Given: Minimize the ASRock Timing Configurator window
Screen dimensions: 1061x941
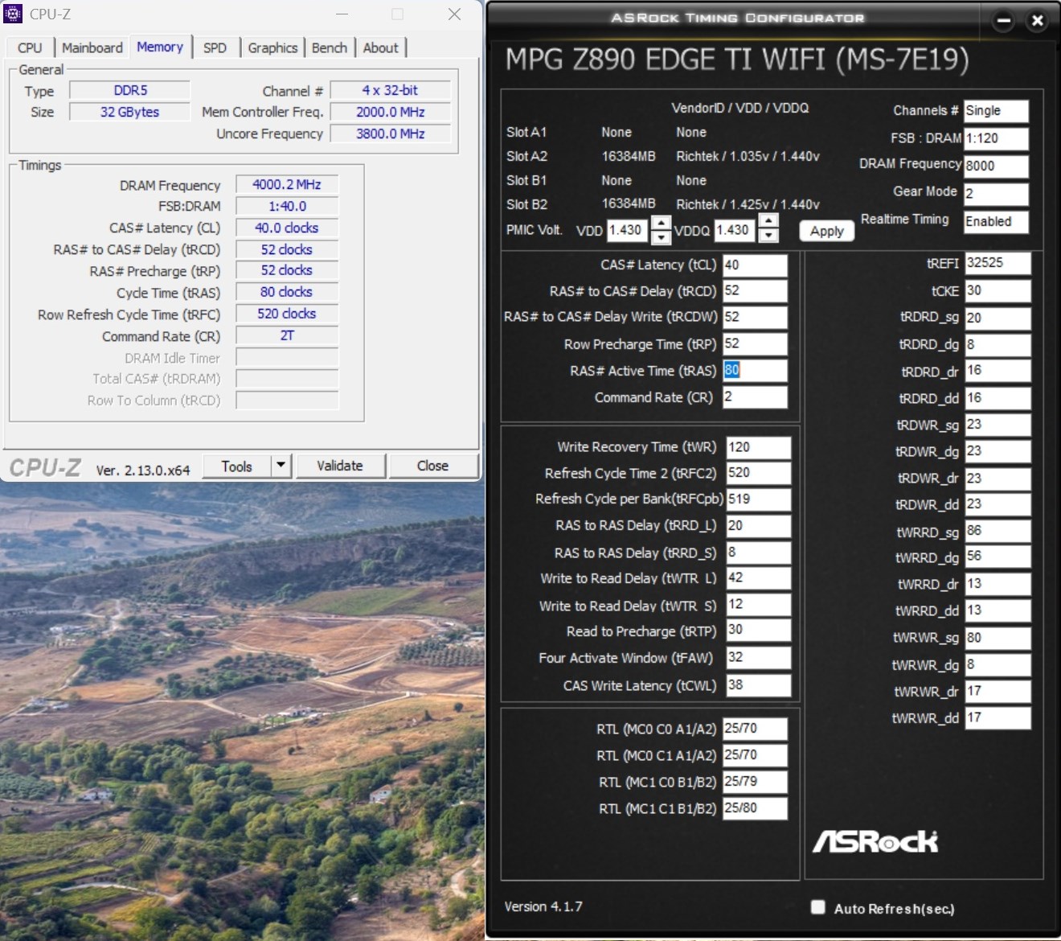Looking at the screenshot, I should tap(1003, 21).
